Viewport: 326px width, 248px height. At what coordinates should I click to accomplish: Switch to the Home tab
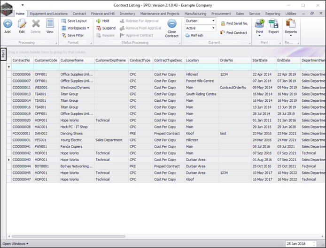pos(20,14)
